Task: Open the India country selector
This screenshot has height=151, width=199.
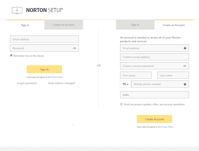Action: click(x=154, y=95)
